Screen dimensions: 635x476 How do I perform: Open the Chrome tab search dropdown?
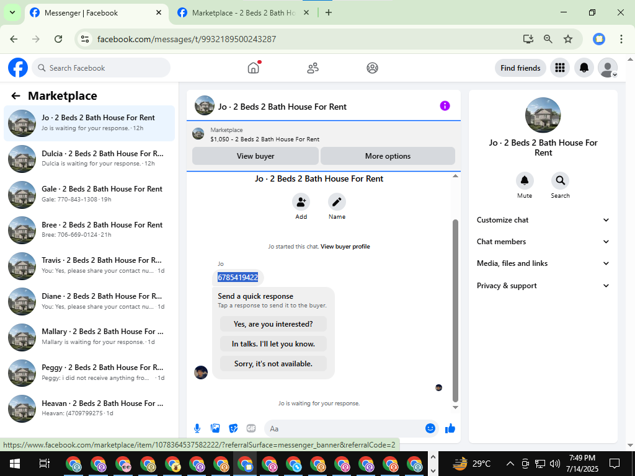coord(12,12)
